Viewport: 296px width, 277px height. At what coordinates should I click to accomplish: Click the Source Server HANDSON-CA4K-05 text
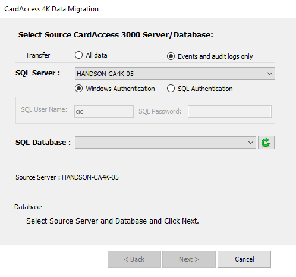click(x=67, y=177)
